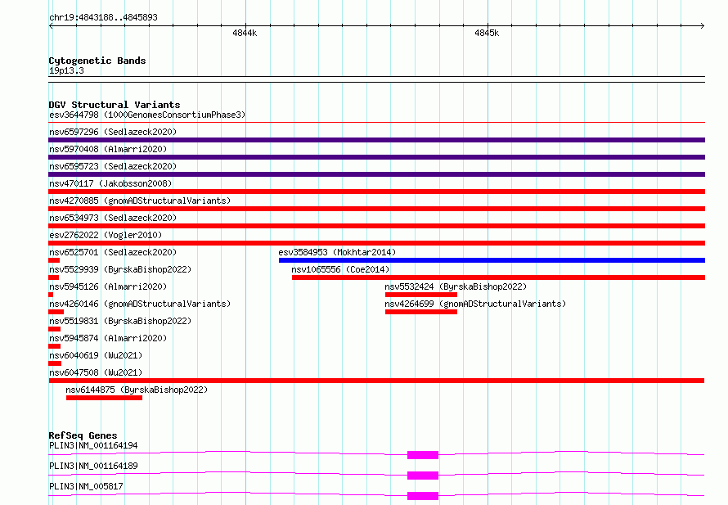Open esv3584953 (Mokhtar2014) label
This screenshot has height=505, width=728.
pos(337,252)
